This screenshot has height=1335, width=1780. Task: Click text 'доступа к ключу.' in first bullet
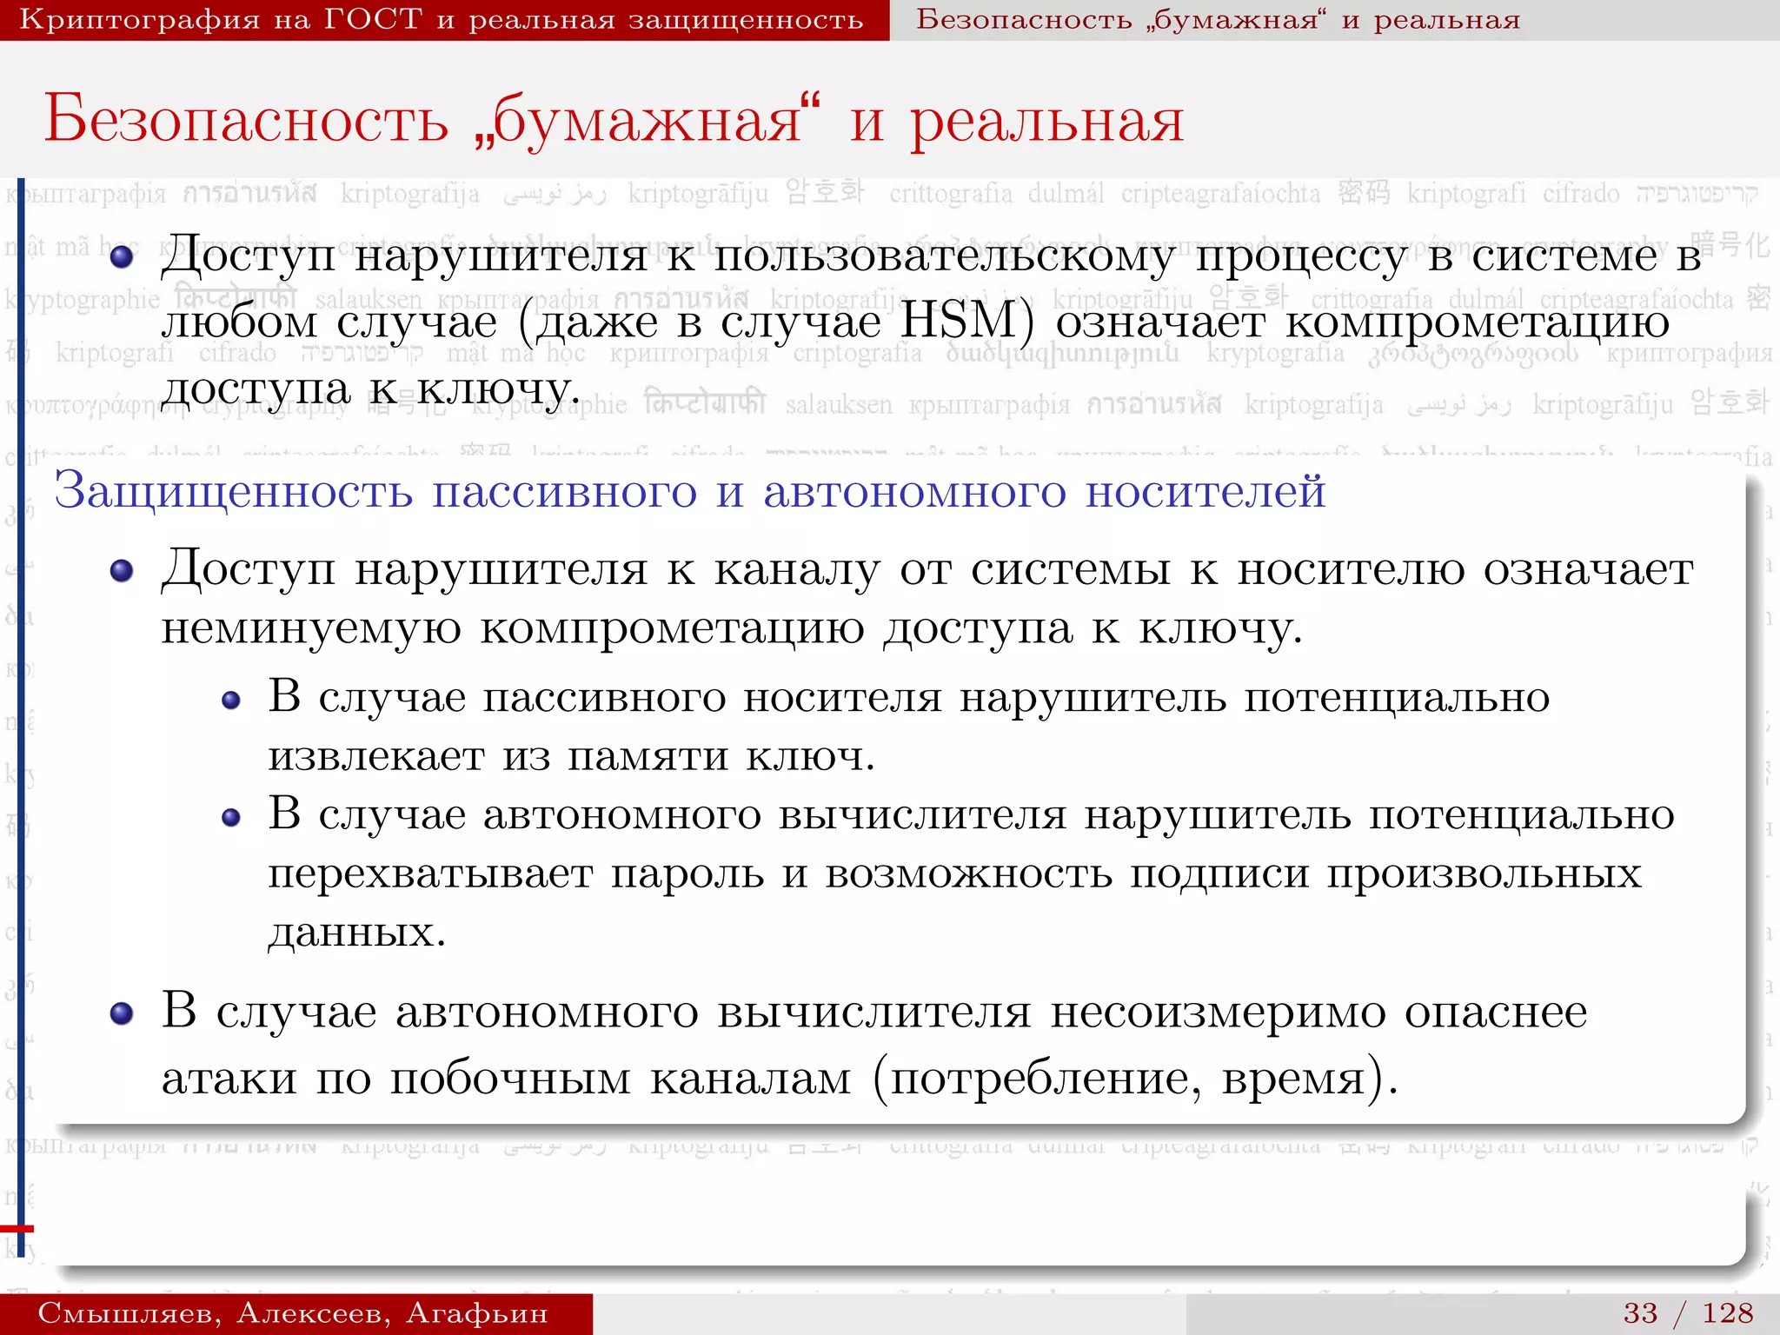tap(370, 388)
